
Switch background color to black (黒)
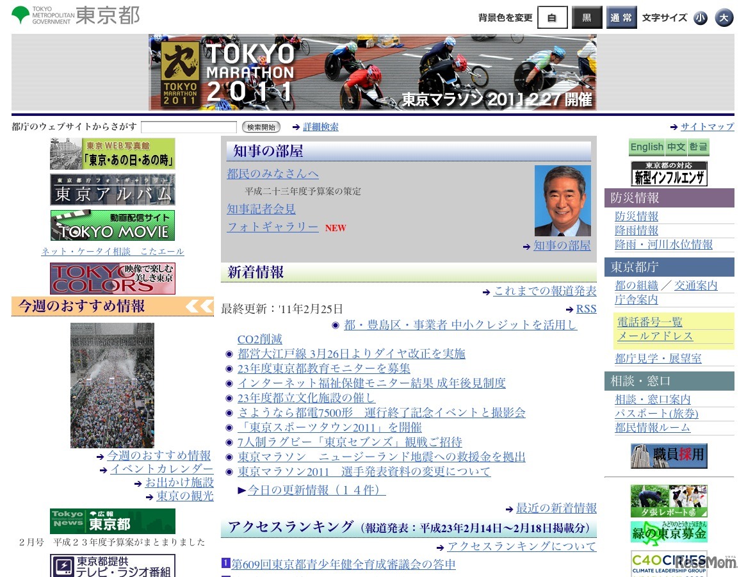pyautogui.click(x=587, y=17)
